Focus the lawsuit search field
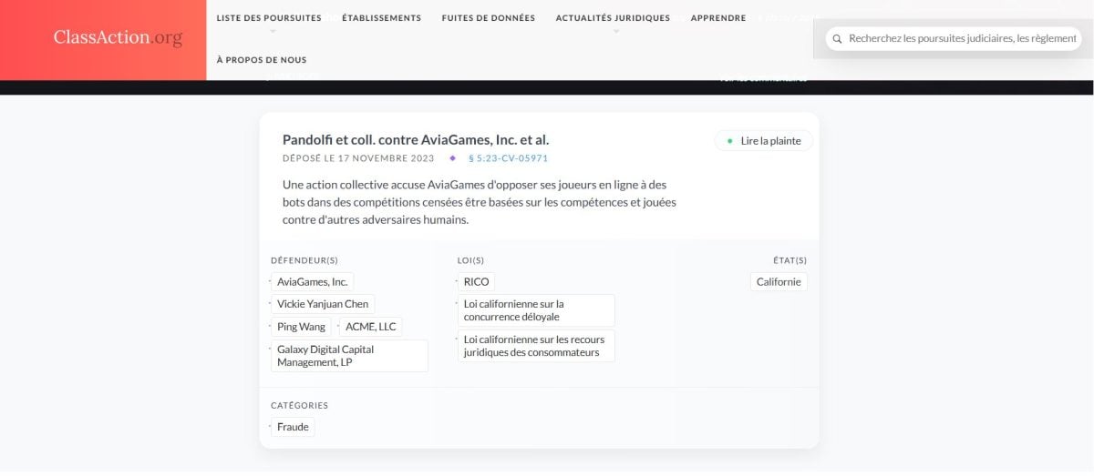The width and height of the screenshot is (1094, 476). [954, 39]
